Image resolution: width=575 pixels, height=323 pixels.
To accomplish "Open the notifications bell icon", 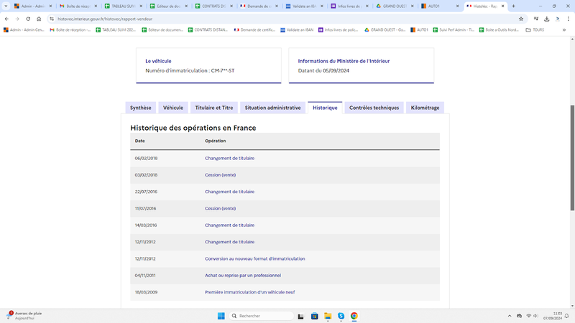I will (x=566, y=316).
